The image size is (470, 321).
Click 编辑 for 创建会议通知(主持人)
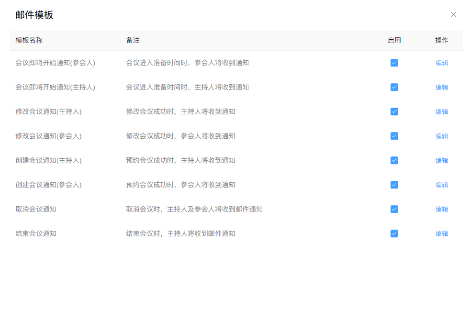441,160
